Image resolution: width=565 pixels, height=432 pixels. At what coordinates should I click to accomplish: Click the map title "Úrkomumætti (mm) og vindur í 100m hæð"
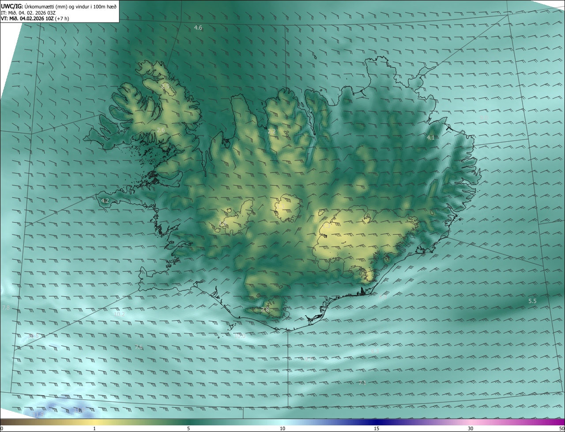click(x=71, y=6)
